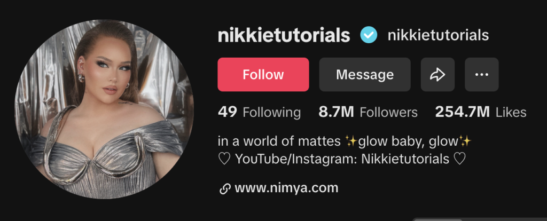Click the sparkle emoji ending the first bio line
The height and width of the screenshot is (221, 547).
tap(465, 141)
